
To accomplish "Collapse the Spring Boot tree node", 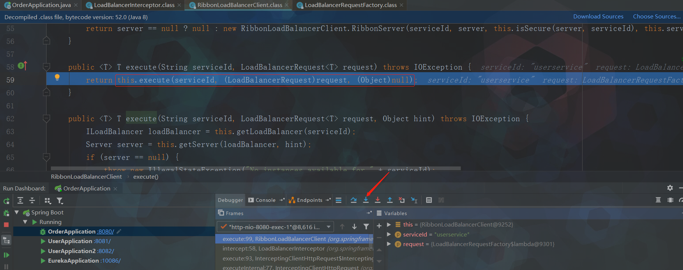I will (x=17, y=212).
